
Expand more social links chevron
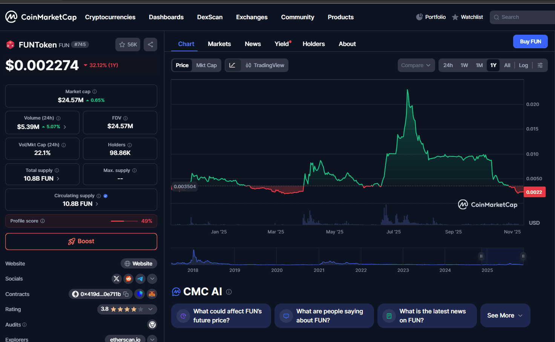(152, 279)
